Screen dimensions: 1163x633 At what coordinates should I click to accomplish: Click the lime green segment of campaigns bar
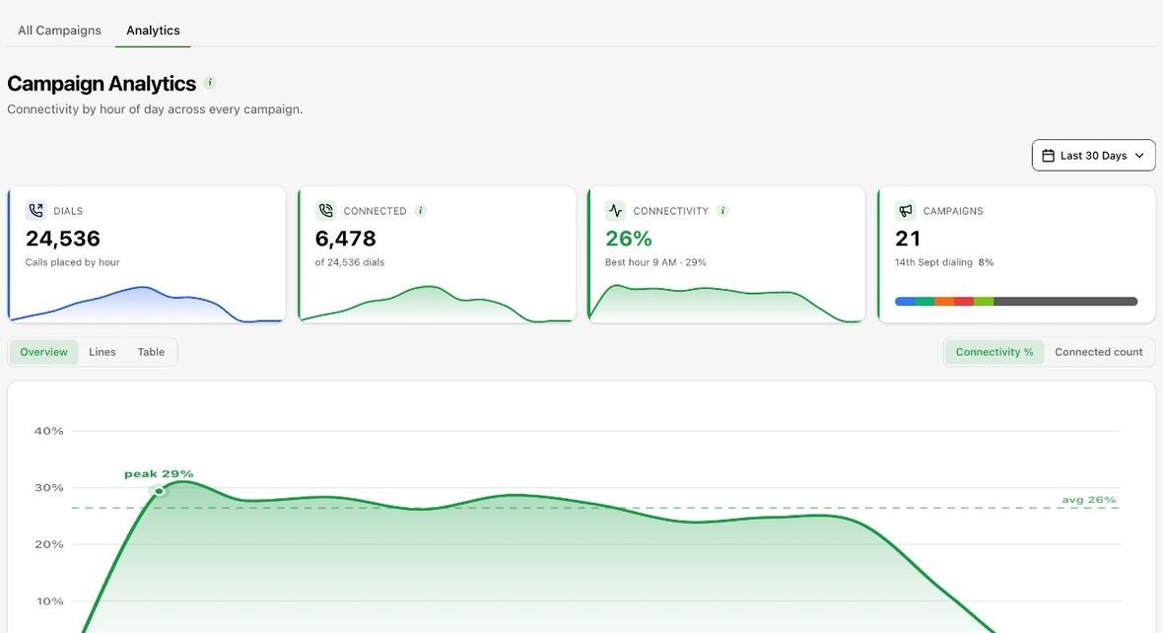point(984,302)
